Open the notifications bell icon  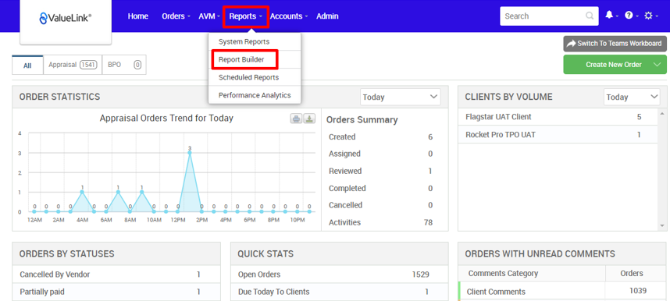click(609, 16)
